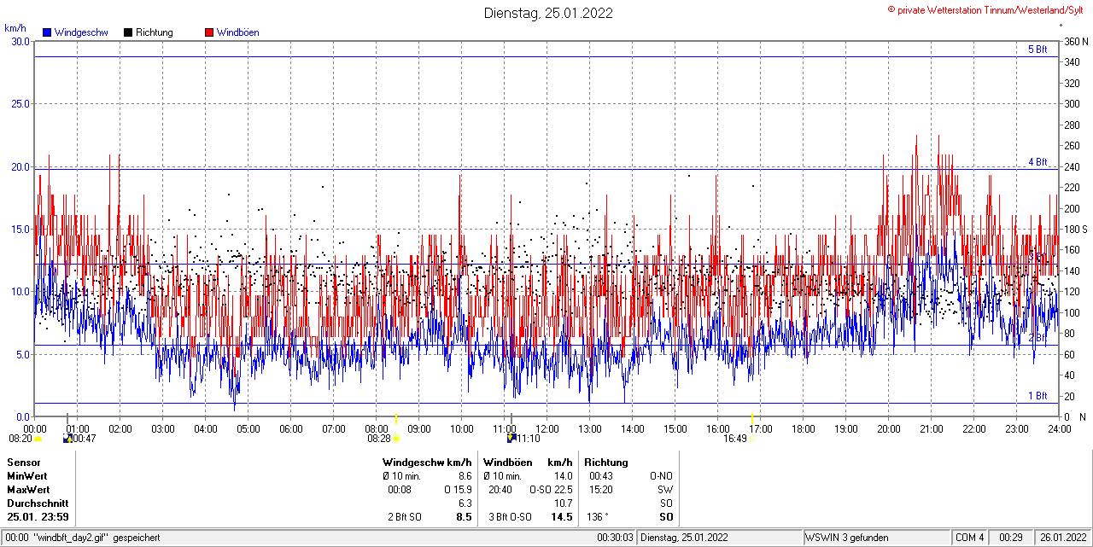1093x547 pixels.
Task: Click the moon icon beside 00:47
Action: pyautogui.click(x=68, y=439)
